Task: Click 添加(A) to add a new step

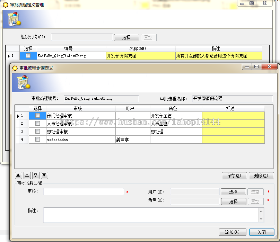Action: (233, 232)
